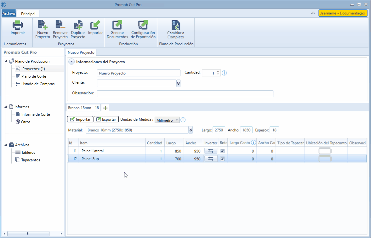This screenshot has height=238, width=371.
Task: Toggle rotation checkbox for Painel Sup
Action: click(222, 159)
